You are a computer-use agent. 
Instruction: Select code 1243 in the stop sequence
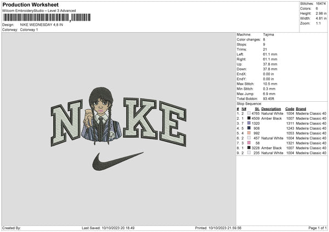(291, 129)
